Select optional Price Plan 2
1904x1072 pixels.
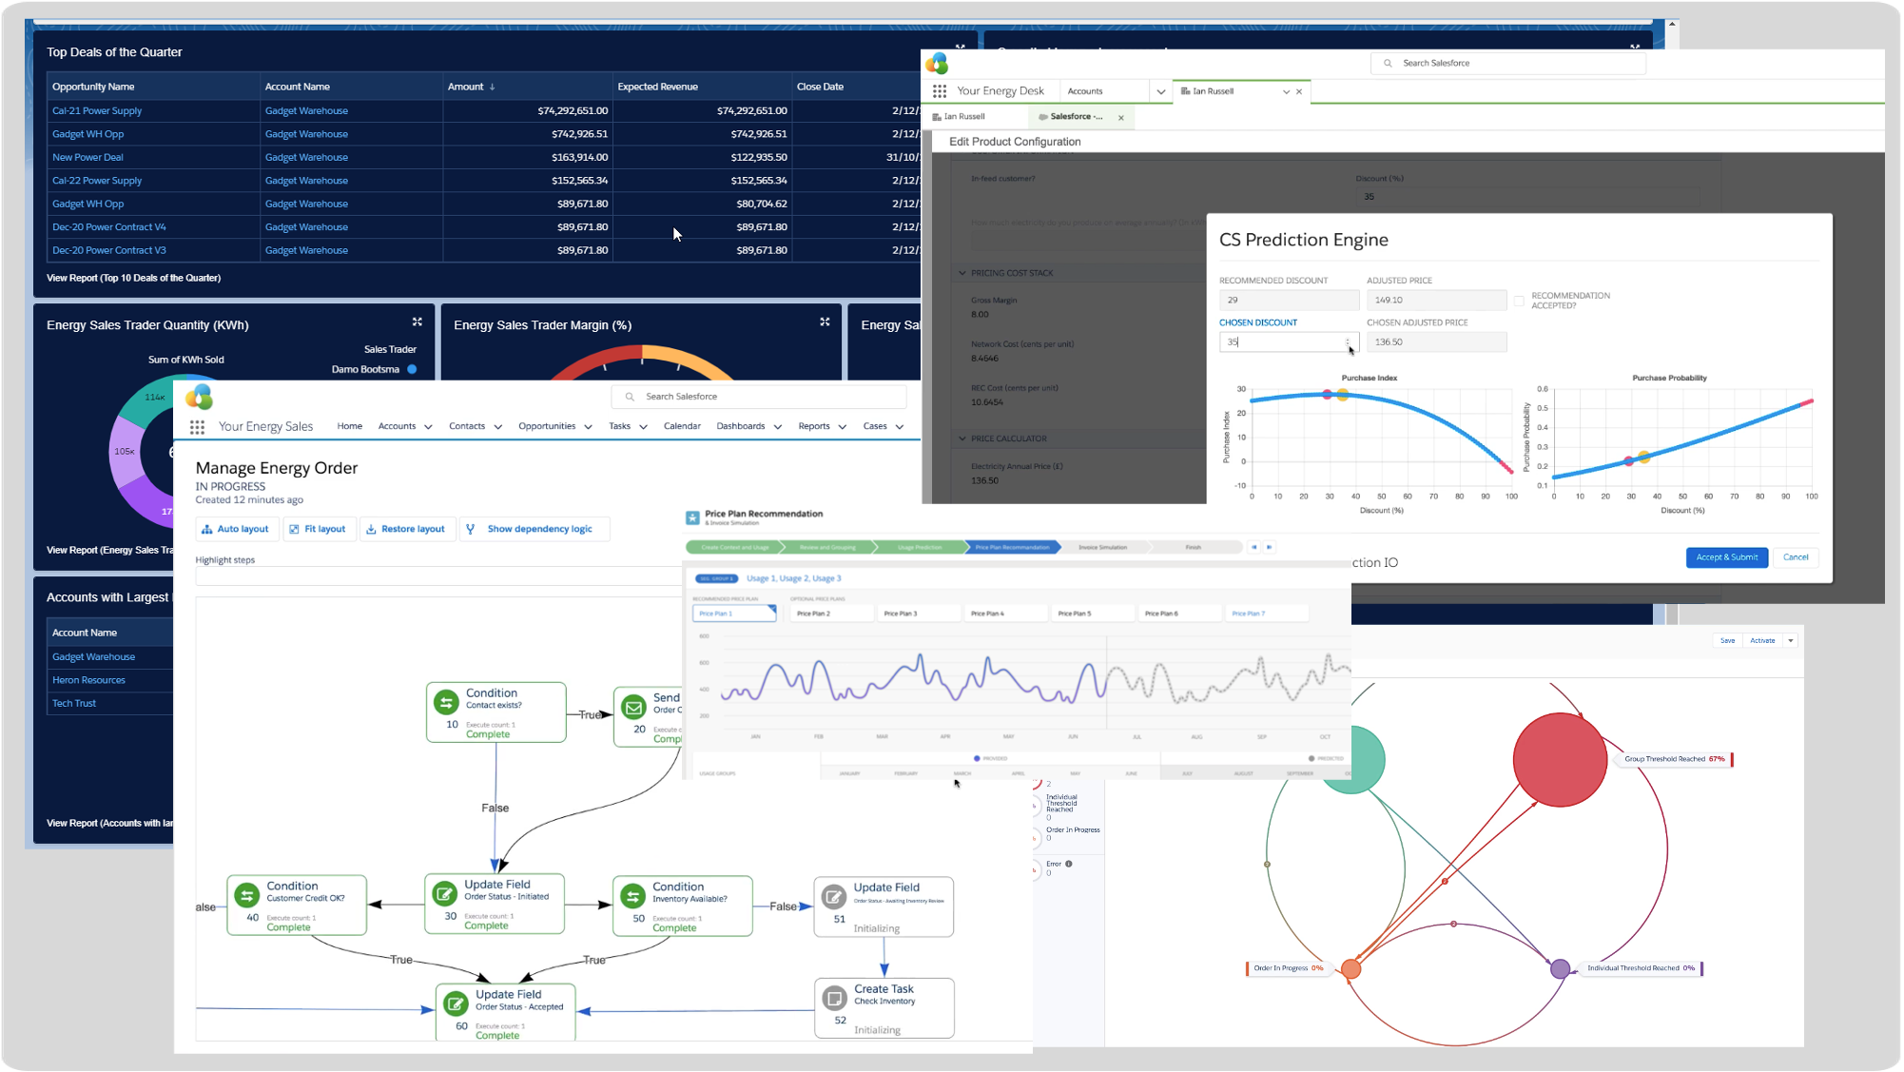tap(831, 614)
